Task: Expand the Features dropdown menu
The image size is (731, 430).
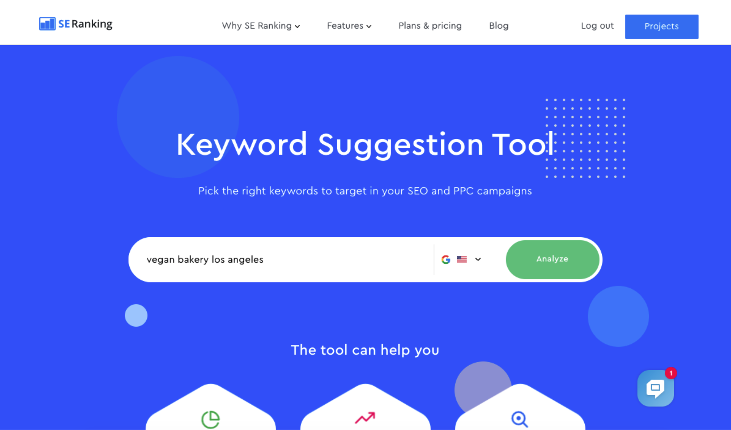Action: click(349, 26)
